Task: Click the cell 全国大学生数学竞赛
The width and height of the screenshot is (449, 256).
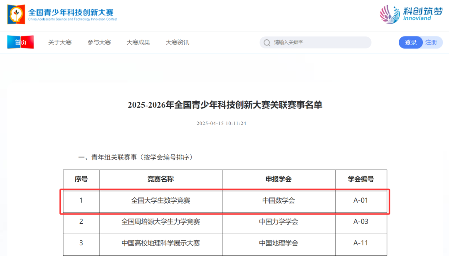Action: [x=160, y=200]
